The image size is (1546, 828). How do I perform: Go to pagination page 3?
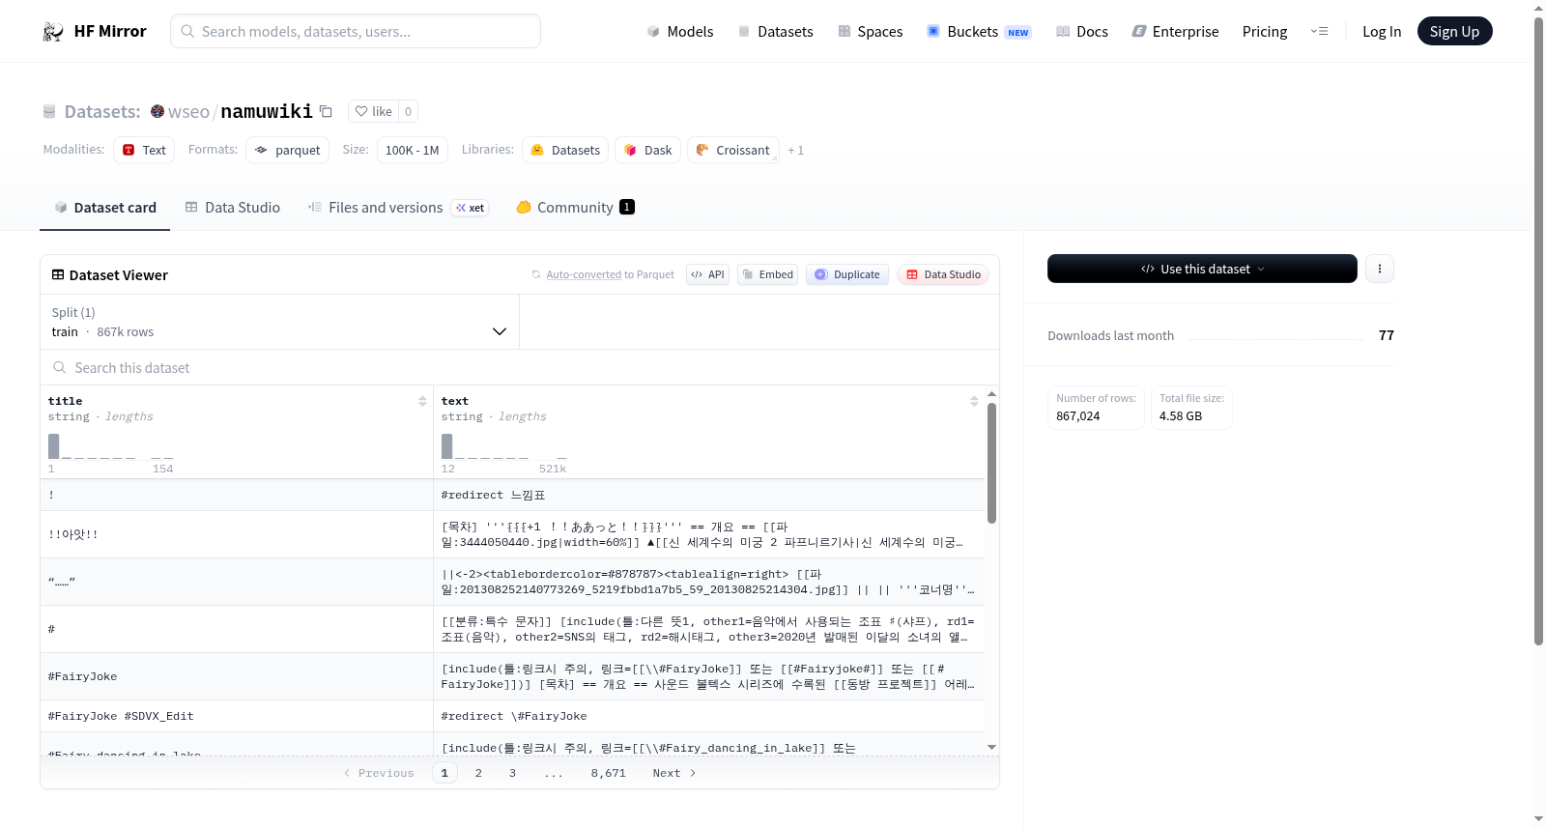click(x=512, y=773)
